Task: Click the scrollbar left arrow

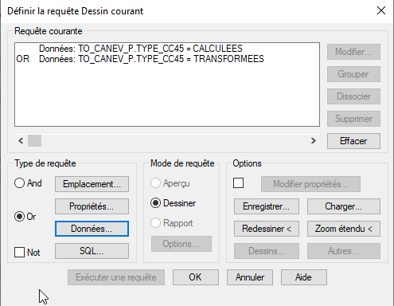Action: click(x=21, y=140)
